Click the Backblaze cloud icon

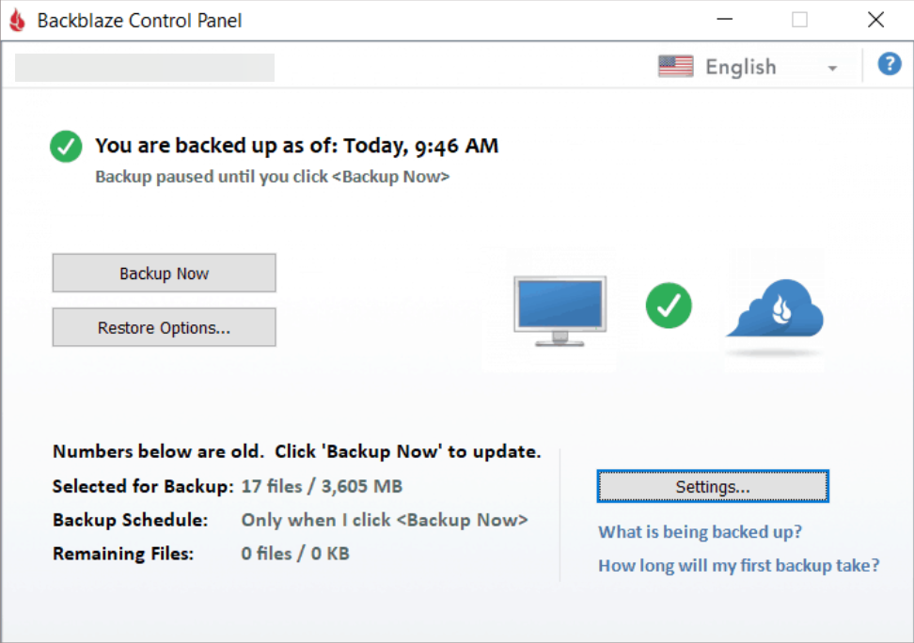click(776, 309)
